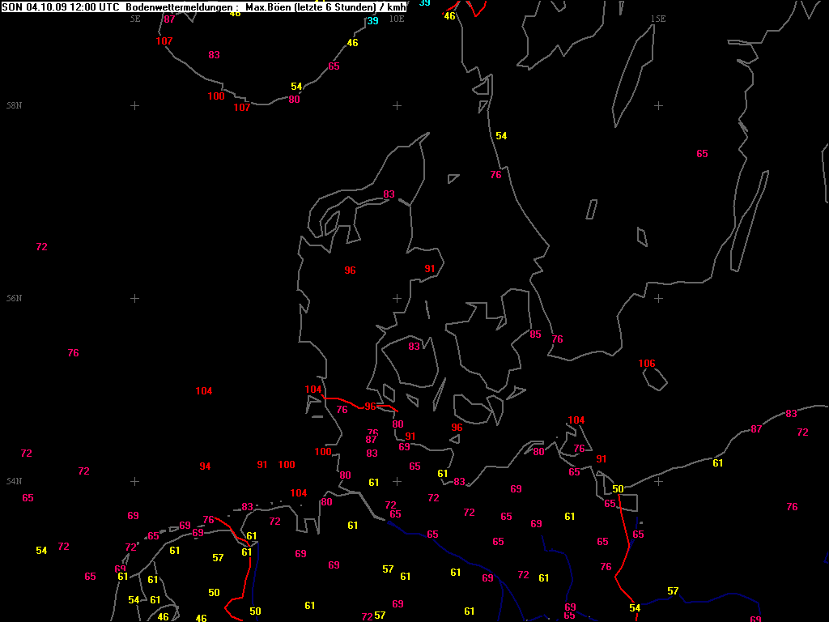Viewport: 829px width, 622px height.
Task: Click the grid cross at 54N 15E
Action: click(658, 481)
